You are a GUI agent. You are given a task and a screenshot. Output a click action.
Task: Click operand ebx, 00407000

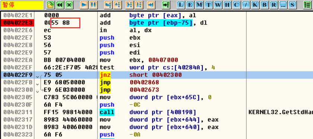click(x=154, y=60)
